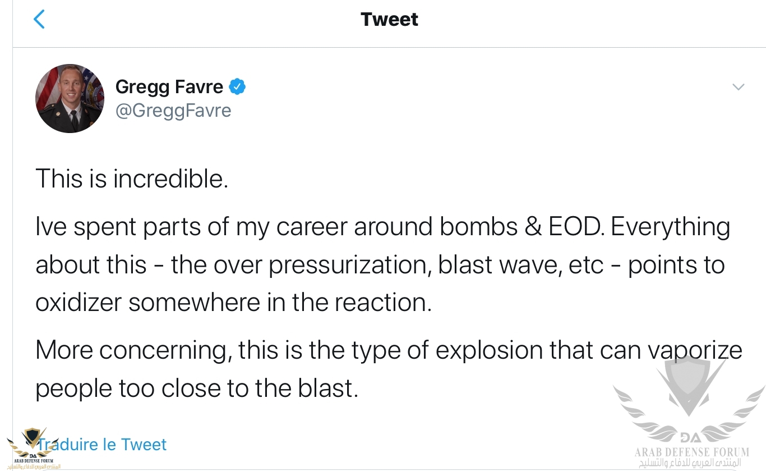Click the DA monogram in the large watermark
Image resolution: width=766 pixels, height=471 pixels.
689,438
